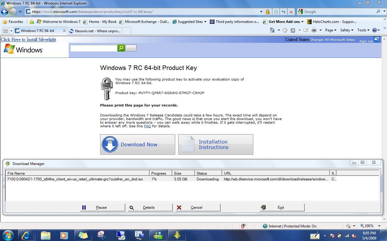This screenshot has height=241, width=387.
Task: Expand the address bar autocomplete dropdown
Action: tap(261, 12)
